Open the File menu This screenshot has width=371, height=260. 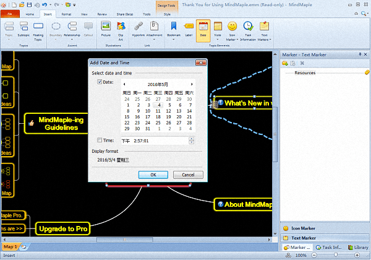click(10, 14)
